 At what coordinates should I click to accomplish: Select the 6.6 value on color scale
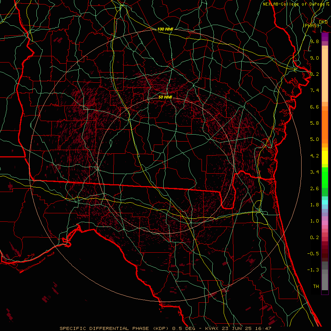coord(314,107)
